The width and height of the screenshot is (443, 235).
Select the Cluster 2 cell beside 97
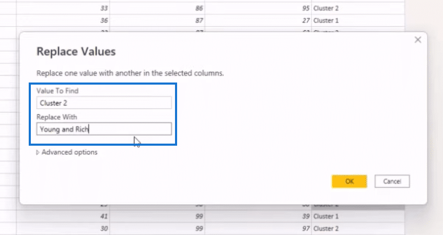(x=358, y=228)
